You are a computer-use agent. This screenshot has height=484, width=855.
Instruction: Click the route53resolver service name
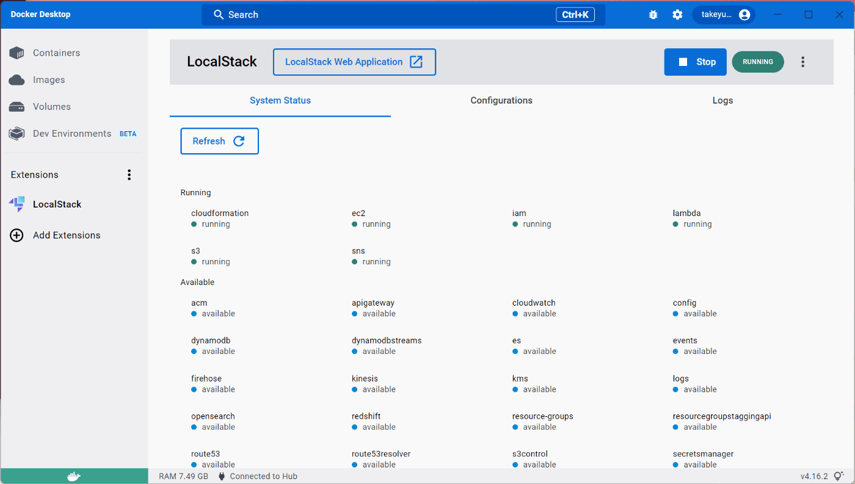[x=381, y=455]
